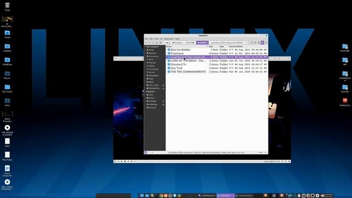Expand the Standard Tv folder row

coord(167,64)
